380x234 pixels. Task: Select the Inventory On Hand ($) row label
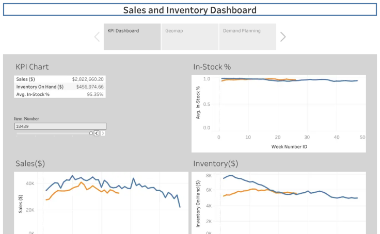[x=40, y=87]
